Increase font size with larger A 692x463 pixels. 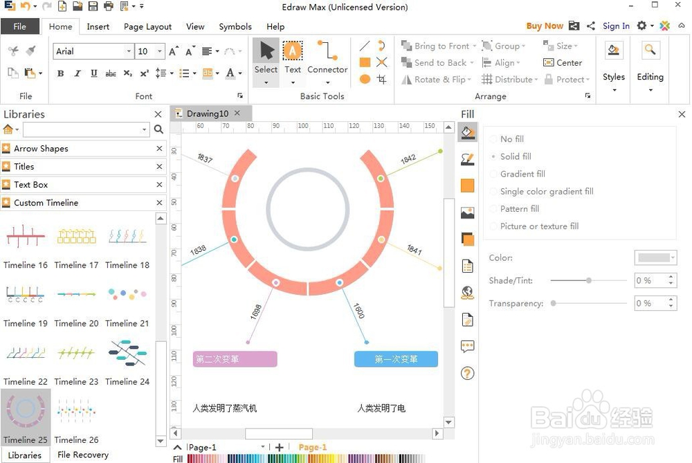174,51
